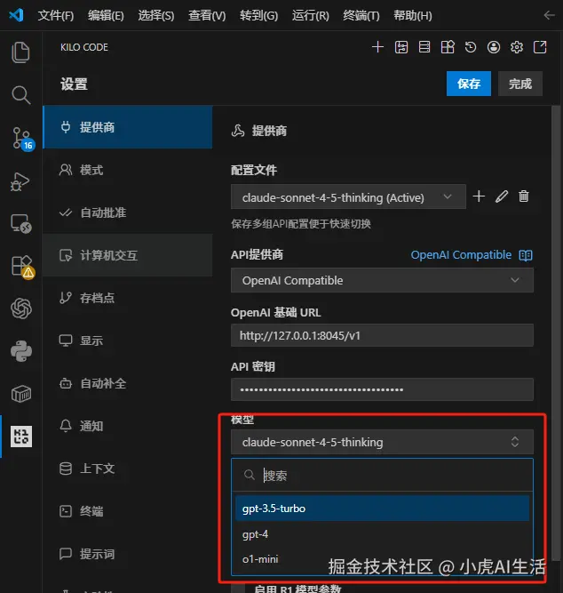Expand the configuration profile dropdown
Image resolution: width=563 pixels, height=593 pixels.
pyautogui.click(x=348, y=196)
